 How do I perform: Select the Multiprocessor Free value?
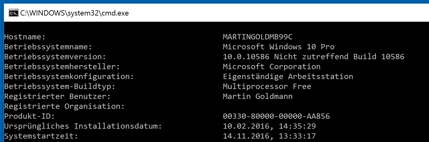(x=267, y=87)
